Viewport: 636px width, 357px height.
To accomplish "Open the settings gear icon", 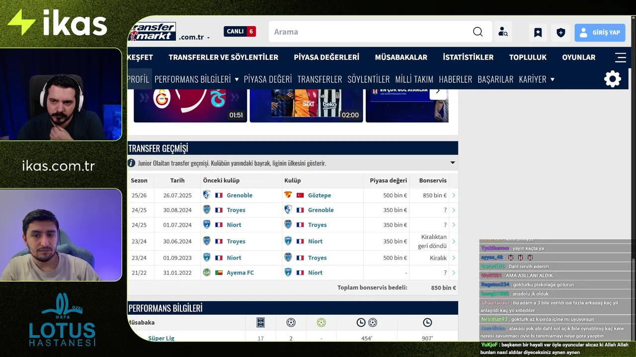I will [x=613, y=79].
